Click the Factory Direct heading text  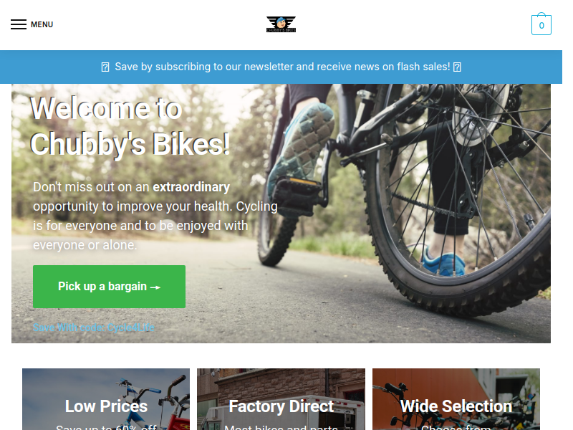coord(281,406)
